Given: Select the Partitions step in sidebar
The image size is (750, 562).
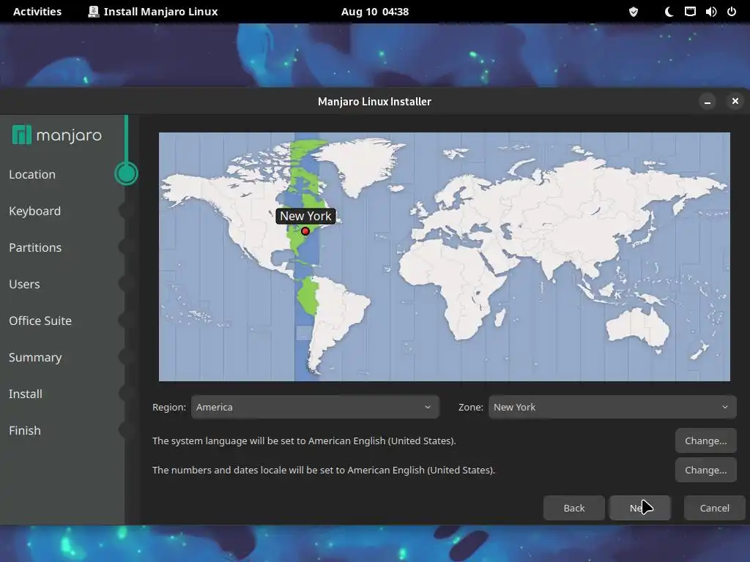Looking at the screenshot, I should (35, 247).
